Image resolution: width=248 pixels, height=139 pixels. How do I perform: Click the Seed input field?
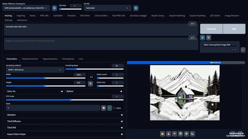53,108
